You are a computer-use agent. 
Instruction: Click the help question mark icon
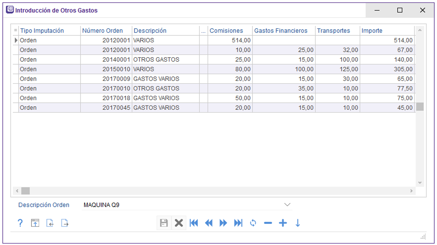(x=20, y=223)
